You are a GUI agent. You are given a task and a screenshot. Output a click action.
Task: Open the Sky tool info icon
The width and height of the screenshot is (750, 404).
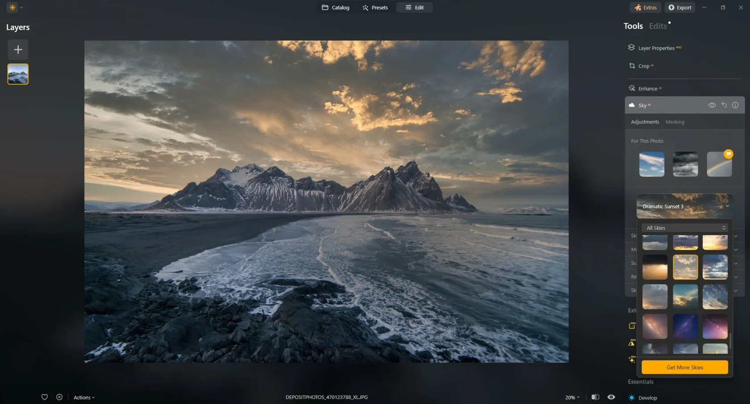[x=735, y=105]
